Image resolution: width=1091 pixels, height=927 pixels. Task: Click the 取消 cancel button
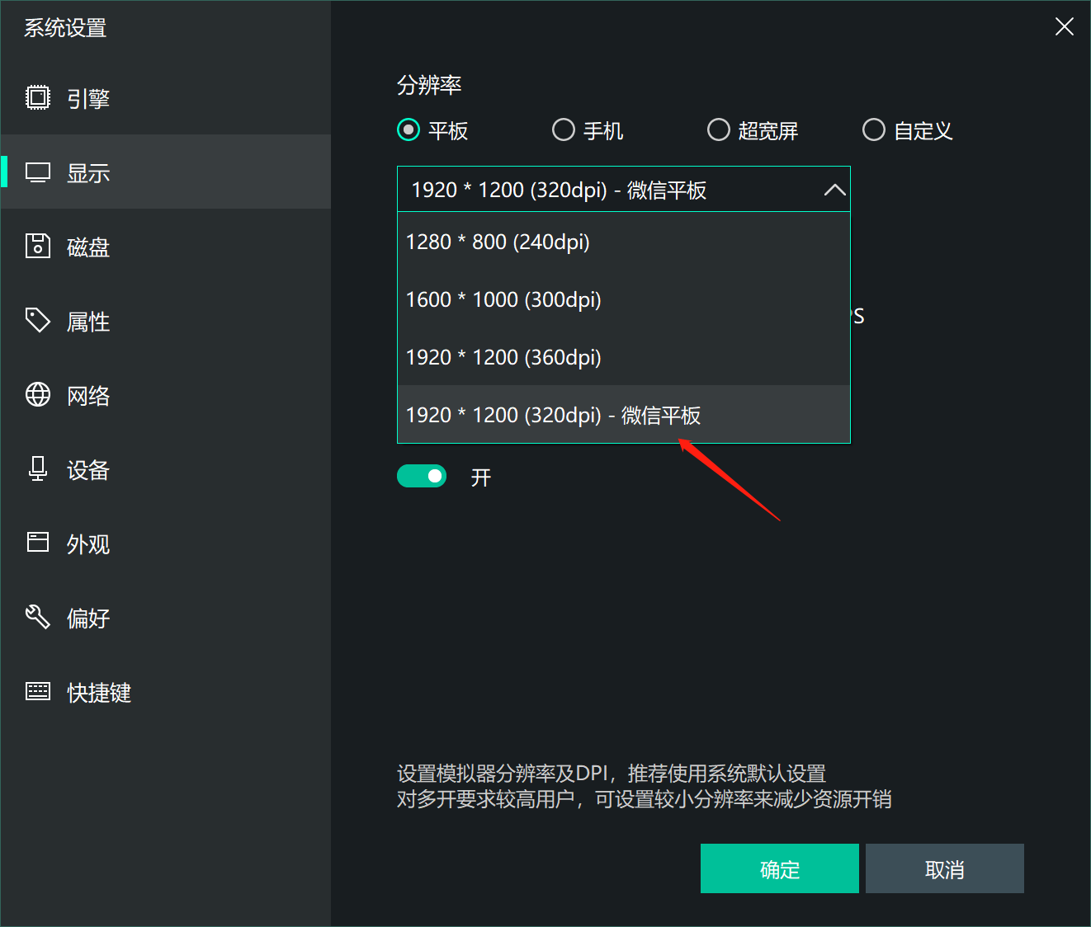coord(944,868)
